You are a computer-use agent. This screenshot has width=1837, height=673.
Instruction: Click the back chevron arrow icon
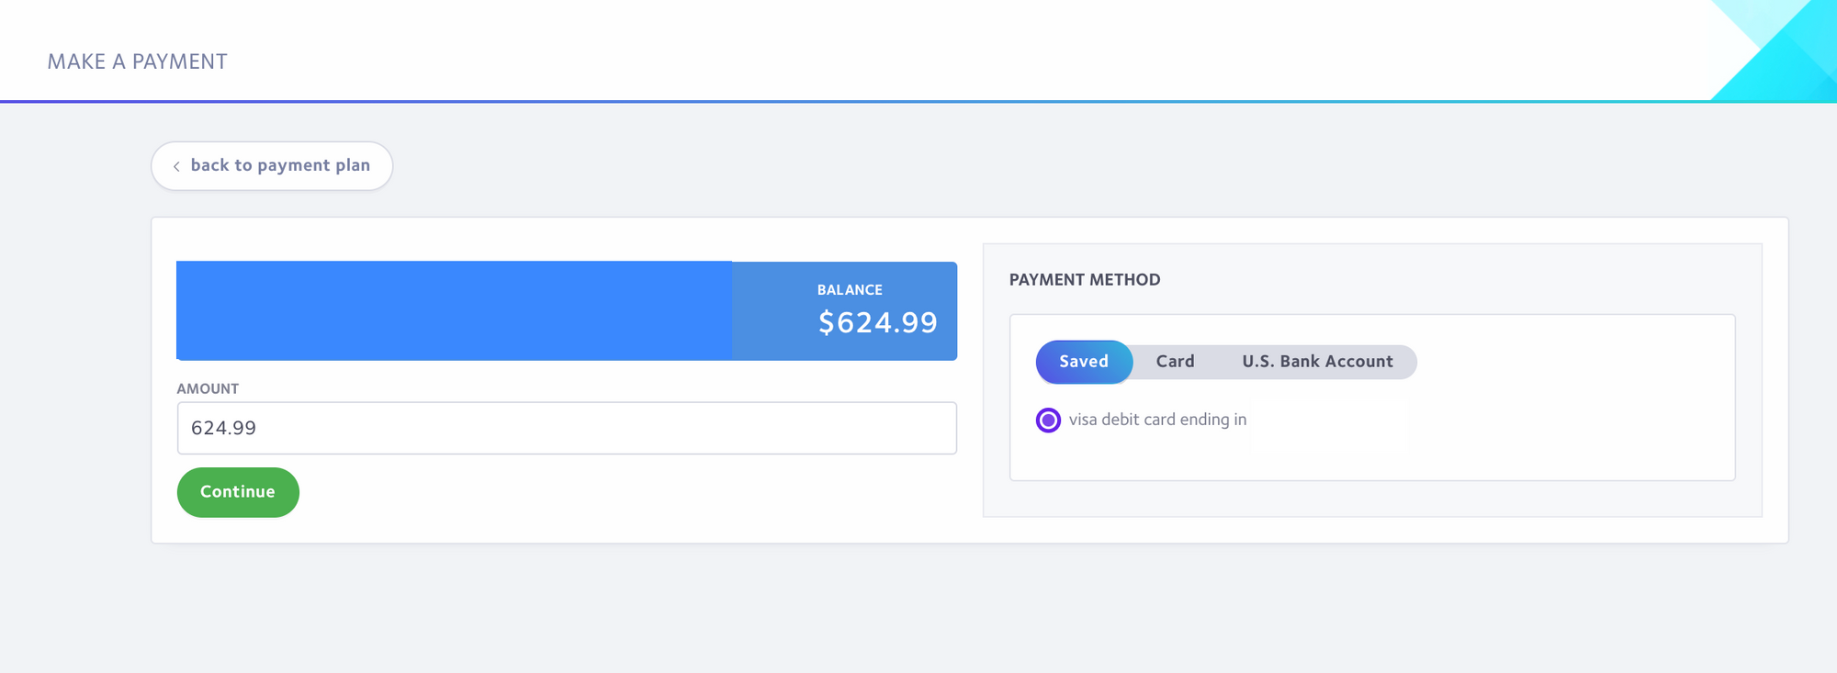(176, 166)
